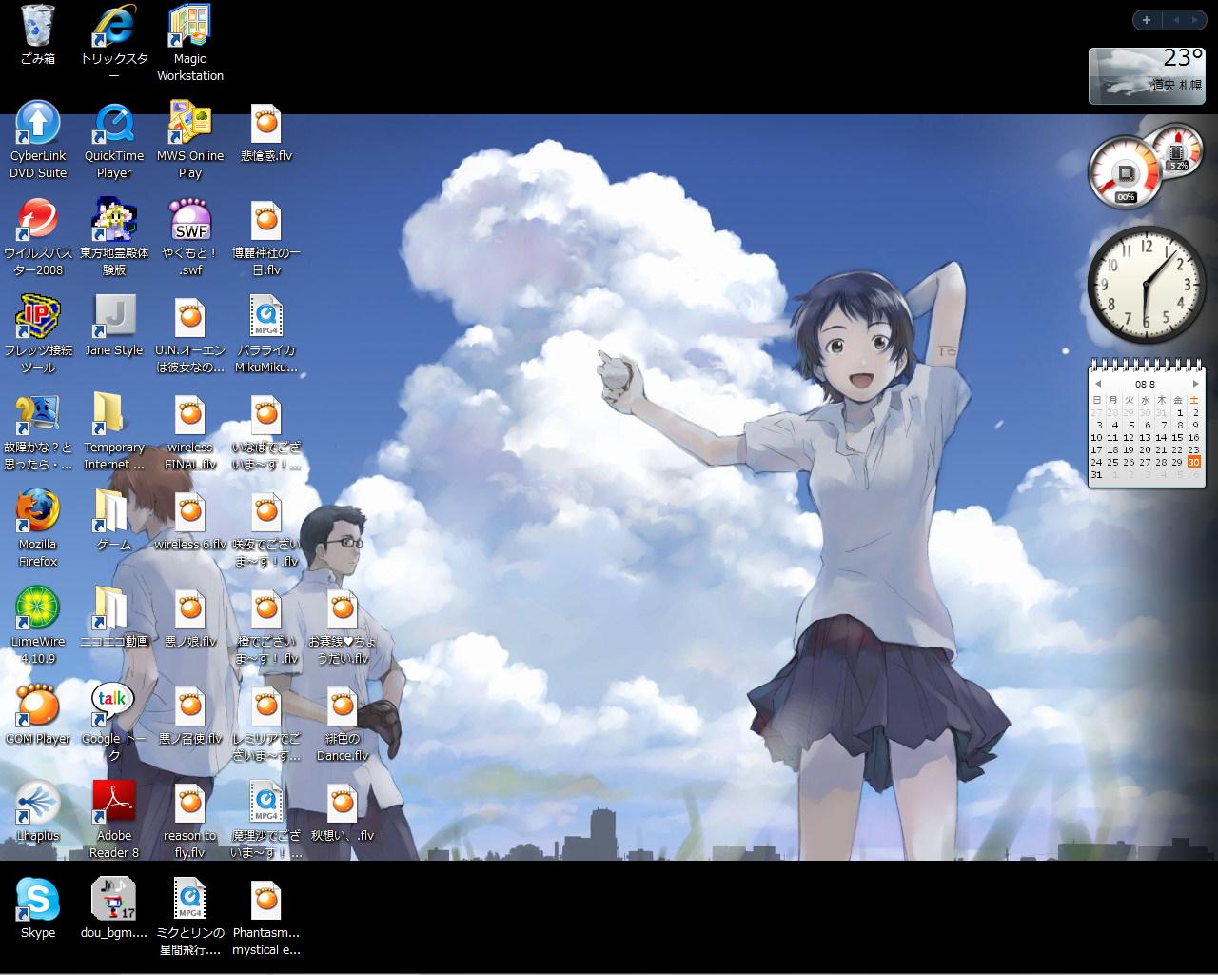
Task: Show the previous month in calendar gadget
Action: pyautogui.click(x=1098, y=385)
